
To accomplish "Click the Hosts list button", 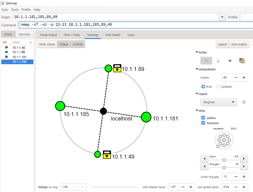I will [x=8, y=34].
